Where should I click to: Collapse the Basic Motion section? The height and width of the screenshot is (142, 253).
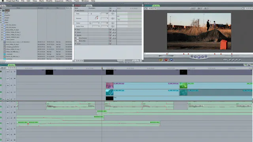click(76, 11)
